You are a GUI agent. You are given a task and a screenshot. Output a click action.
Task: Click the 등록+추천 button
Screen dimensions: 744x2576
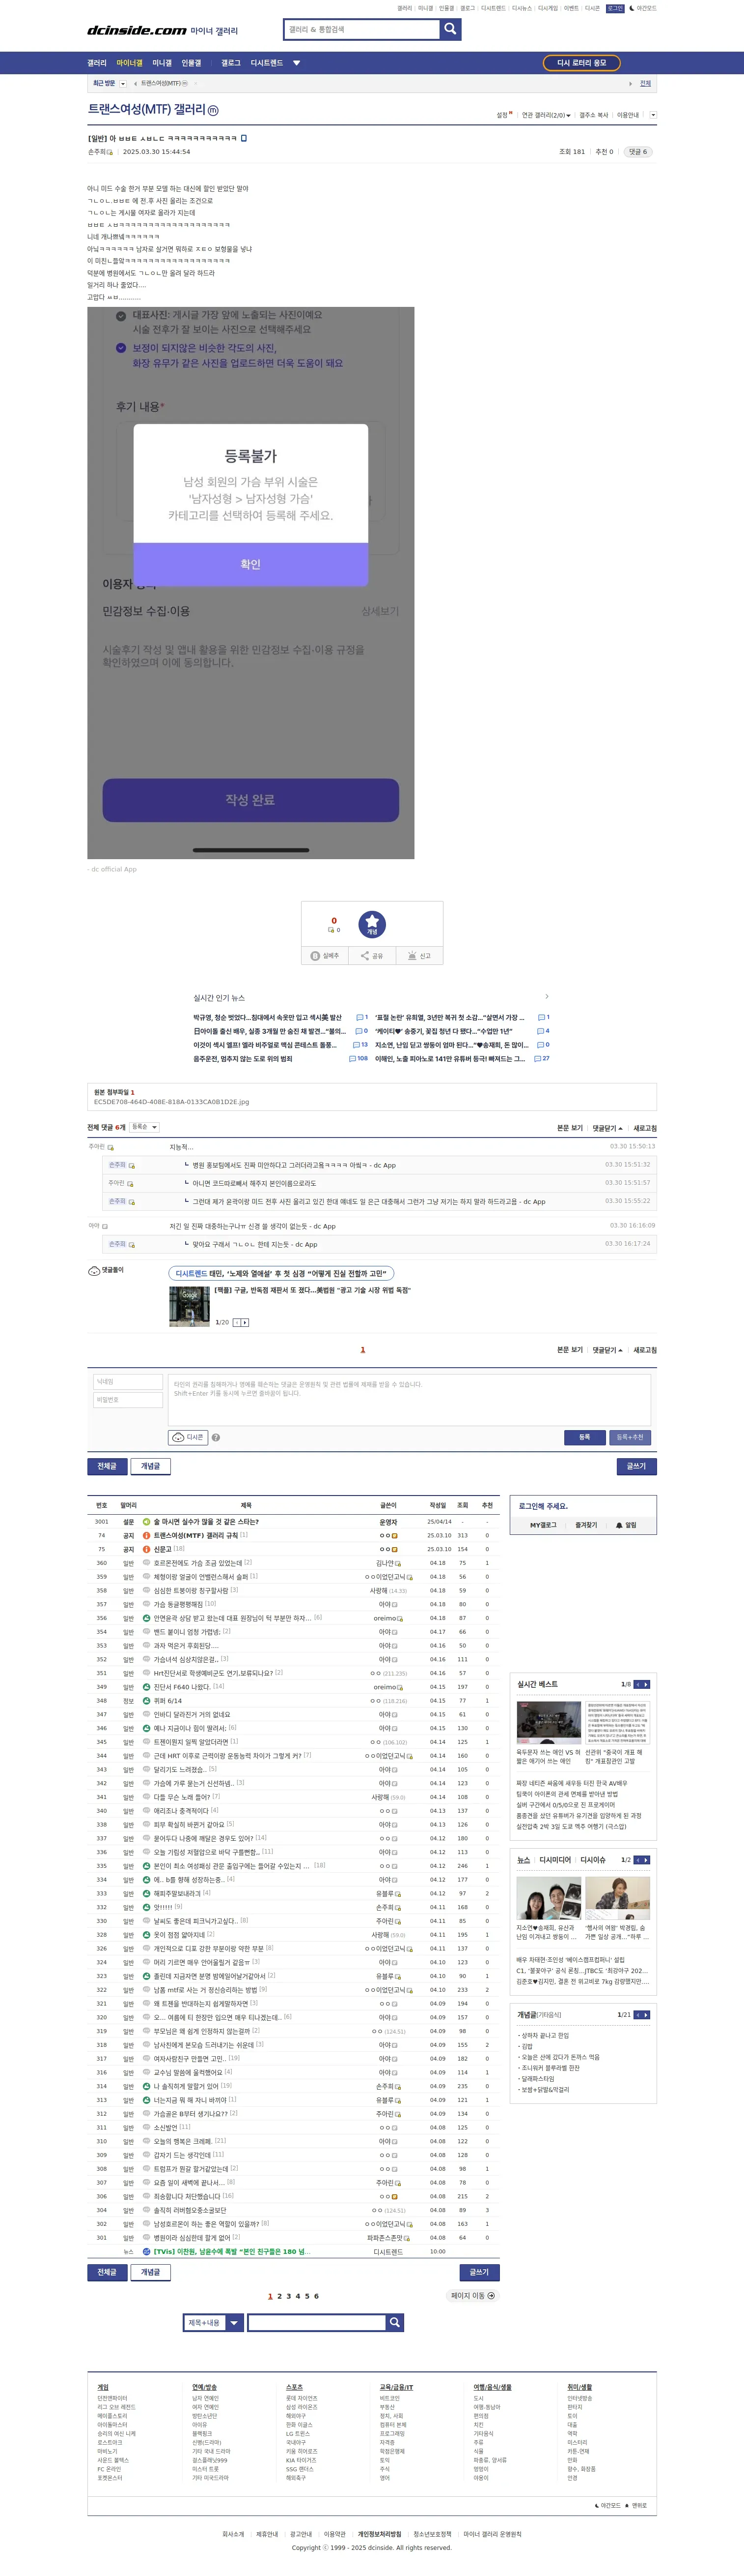coord(630,1437)
